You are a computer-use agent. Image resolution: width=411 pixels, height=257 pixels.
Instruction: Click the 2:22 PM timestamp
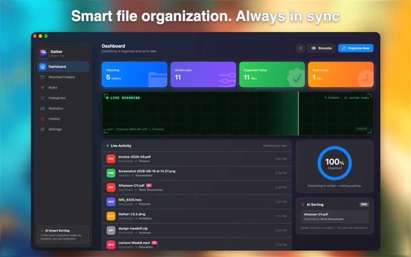[281, 230]
